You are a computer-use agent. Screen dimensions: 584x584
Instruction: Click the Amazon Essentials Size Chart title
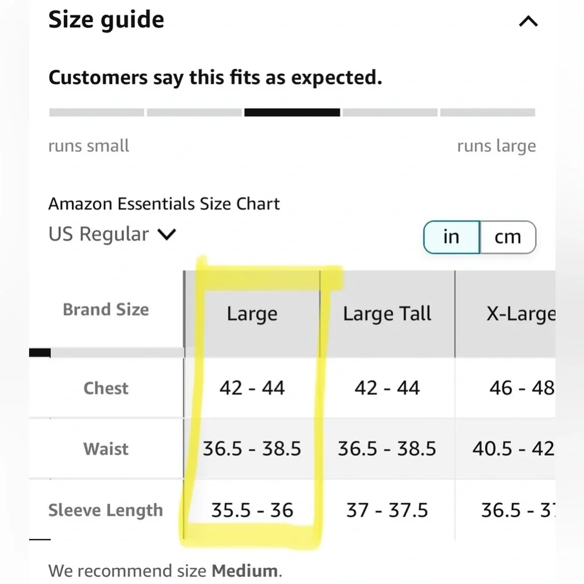tap(164, 204)
